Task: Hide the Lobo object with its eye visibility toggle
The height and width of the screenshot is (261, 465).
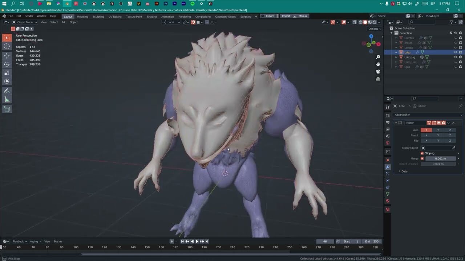Action: (x=456, y=52)
